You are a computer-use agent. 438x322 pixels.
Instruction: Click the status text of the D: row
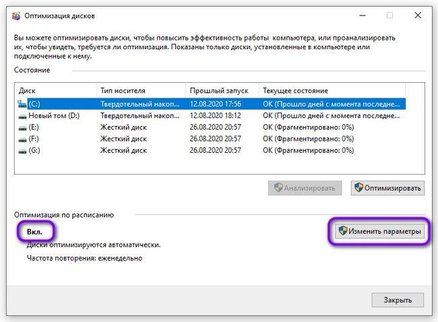coord(332,116)
